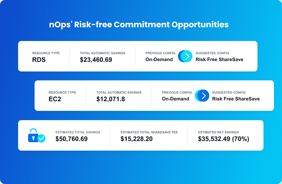Click the padlock with checkmark icon

click(x=37, y=135)
